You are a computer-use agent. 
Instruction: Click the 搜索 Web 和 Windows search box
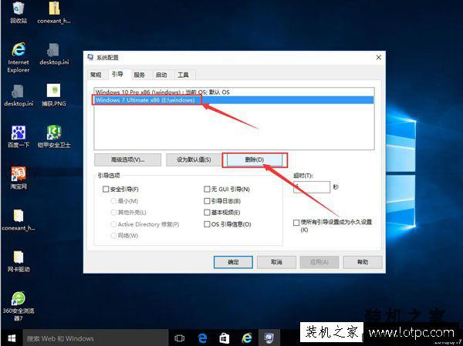tap(96, 338)
